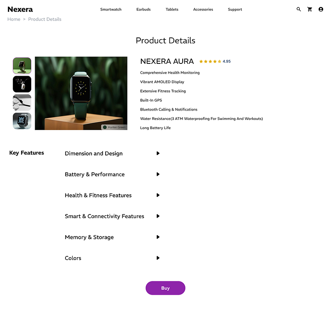Click the Hunter Green color swatch
331x318 pixels.
click(x=105, y=127)
